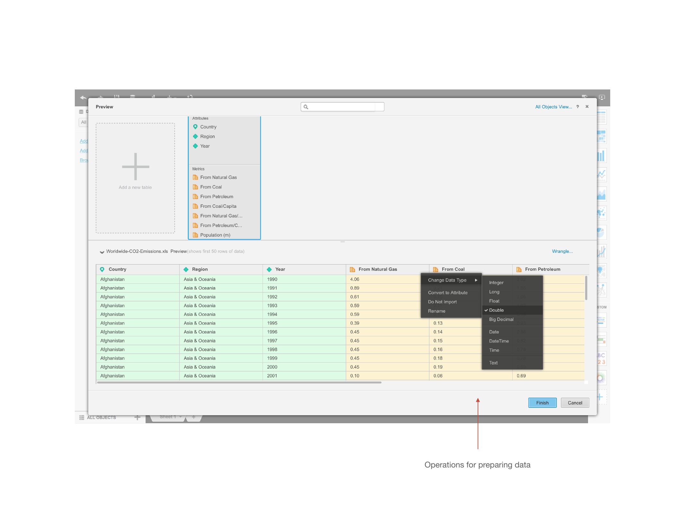Pick the area chart visualization in the background gallery
The width and height of the screenshot is (685, 513).
click(x=602, y=194)
